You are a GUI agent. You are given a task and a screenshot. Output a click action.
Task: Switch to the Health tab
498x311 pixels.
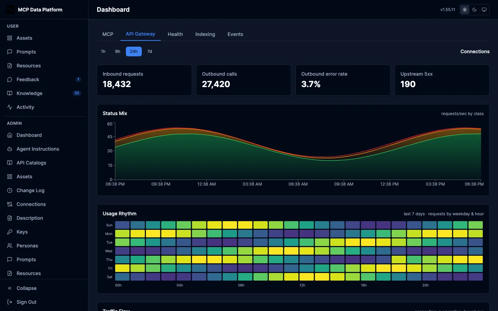point(175,34)
